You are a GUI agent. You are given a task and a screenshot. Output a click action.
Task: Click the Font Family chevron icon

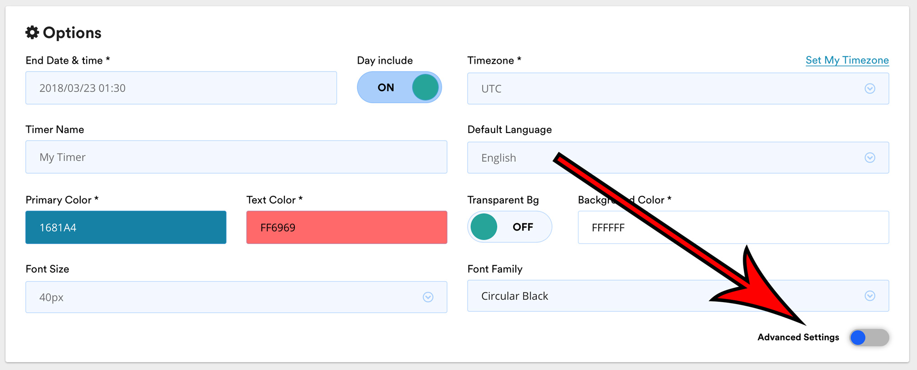(869, 296)
